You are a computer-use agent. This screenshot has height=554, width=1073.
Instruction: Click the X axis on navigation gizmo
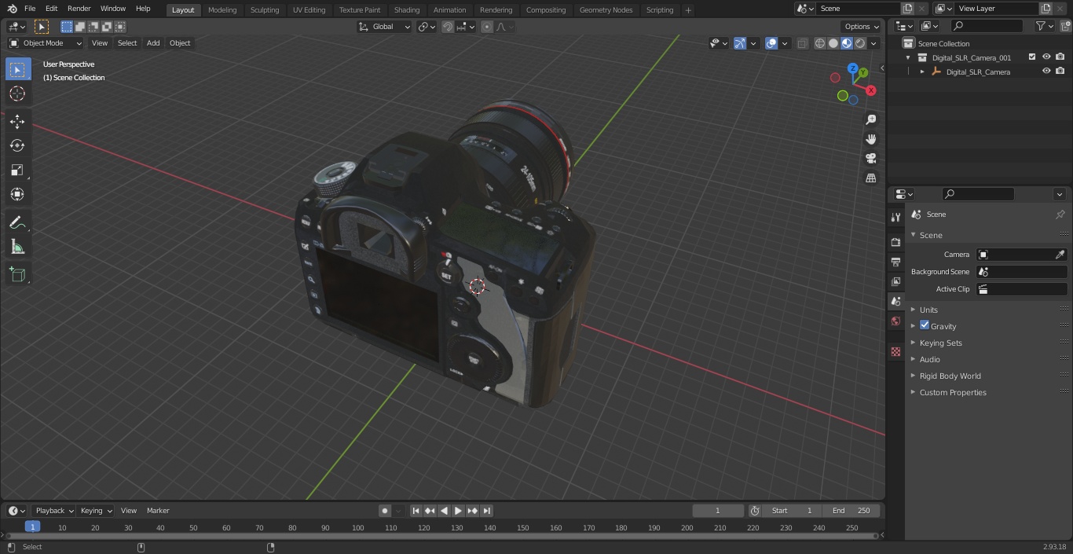pyautogui.click(x=870, y=90)
